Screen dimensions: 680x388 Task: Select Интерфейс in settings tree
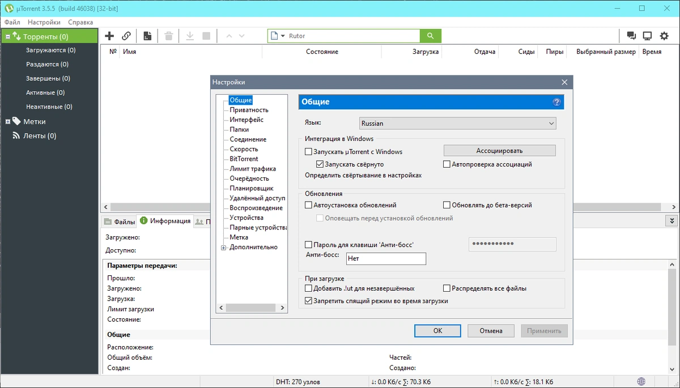click(x=246, y=120)
